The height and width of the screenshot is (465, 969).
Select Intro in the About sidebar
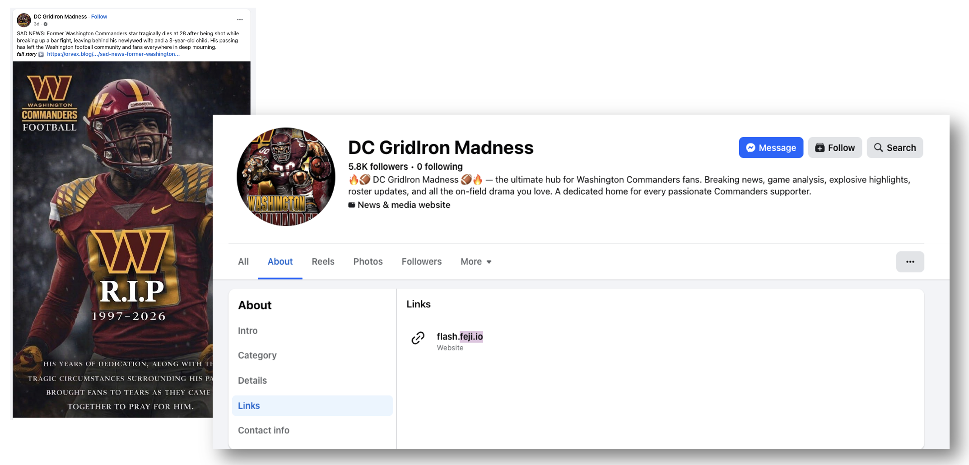pyautogui.click(x=247, y=330)
